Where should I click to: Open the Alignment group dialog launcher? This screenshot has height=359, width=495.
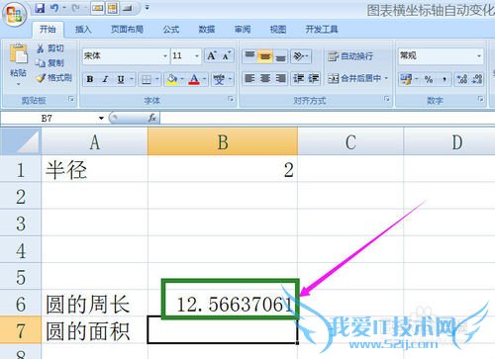387,99
